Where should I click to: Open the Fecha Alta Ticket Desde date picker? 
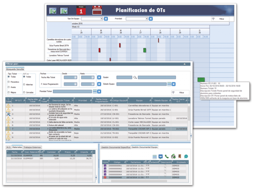[75, 78]
